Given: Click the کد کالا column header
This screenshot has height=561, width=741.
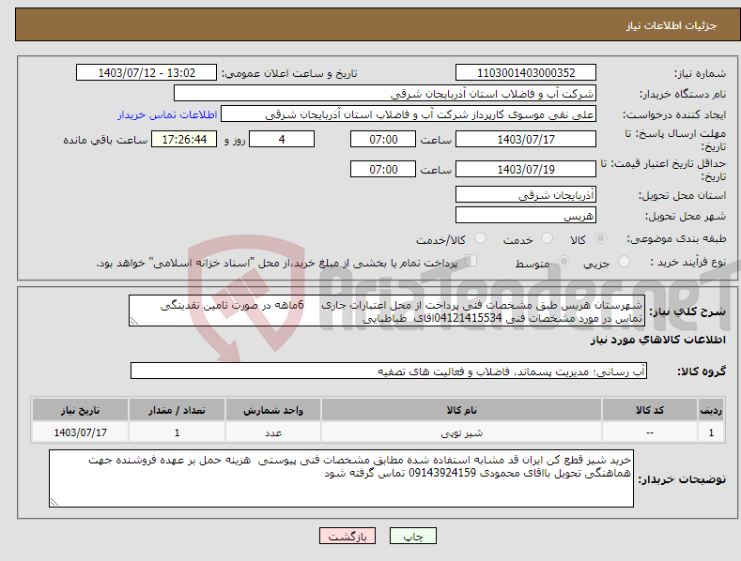Looking at the screenshot, I should point(650,410).
